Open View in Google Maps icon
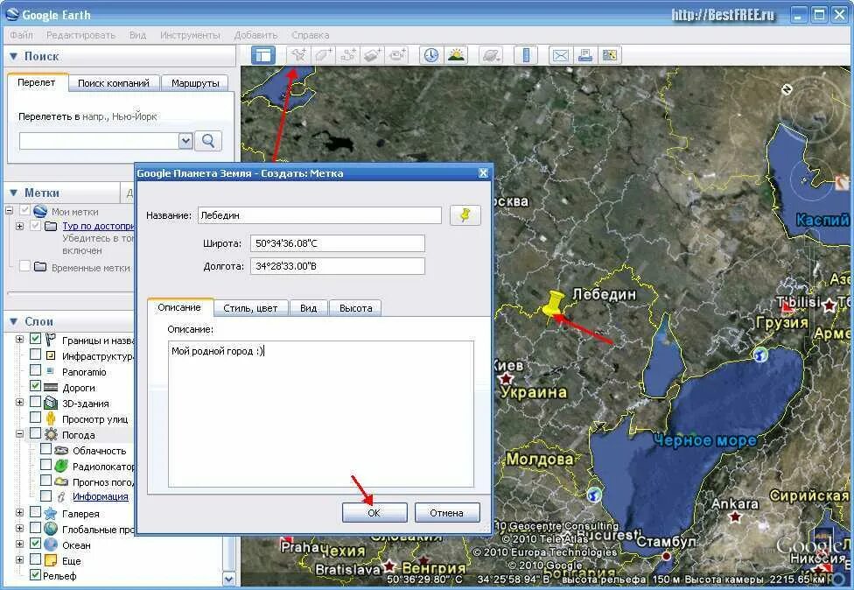 pyautogui.click(x=610, y=55)
